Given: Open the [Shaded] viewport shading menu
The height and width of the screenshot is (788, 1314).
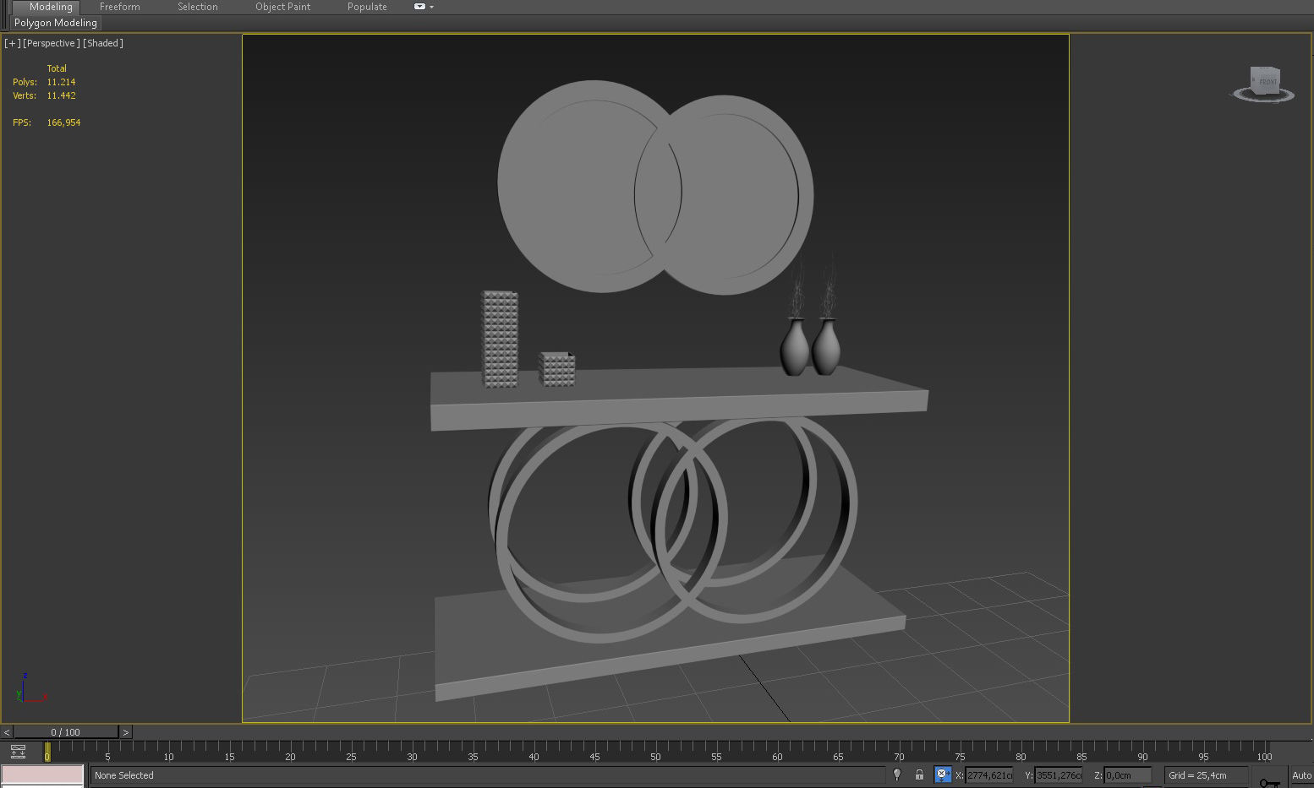Looking at the screenshot, I should pyautogui.click(x=103, y=43).
